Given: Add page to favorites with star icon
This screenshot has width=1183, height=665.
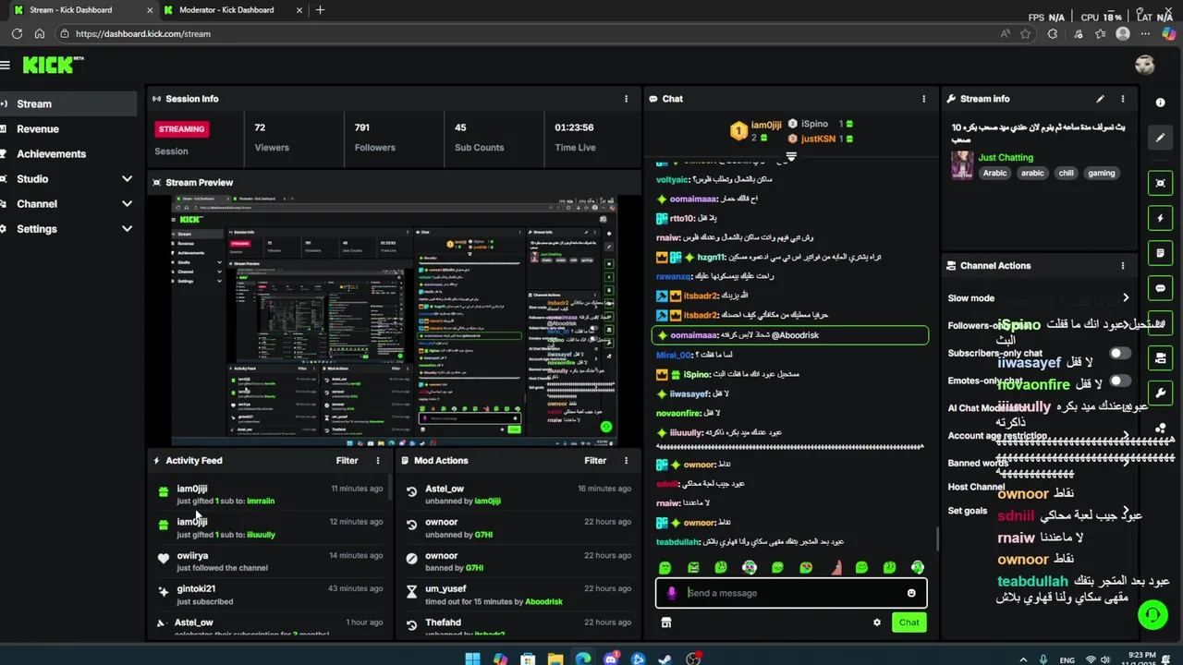Looking at the screenshot, I should tap(1026, 33).
